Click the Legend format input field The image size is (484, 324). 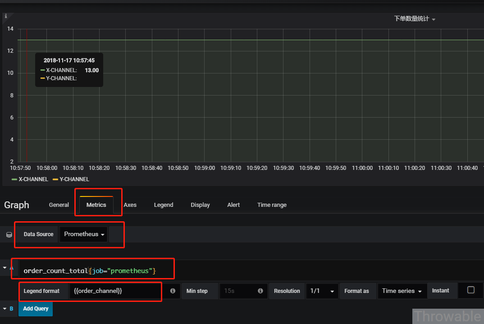[x=115, y=291]
